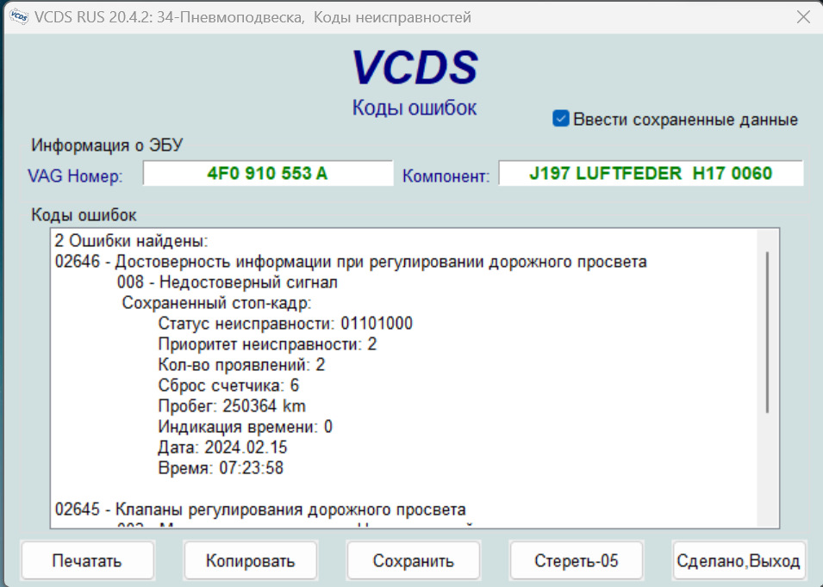Click the 'Сохранить' button
Screen dimensions: 823x587
coord(414,561)
